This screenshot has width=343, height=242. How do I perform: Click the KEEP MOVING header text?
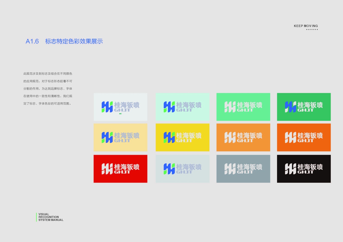[x=305, y=26]
